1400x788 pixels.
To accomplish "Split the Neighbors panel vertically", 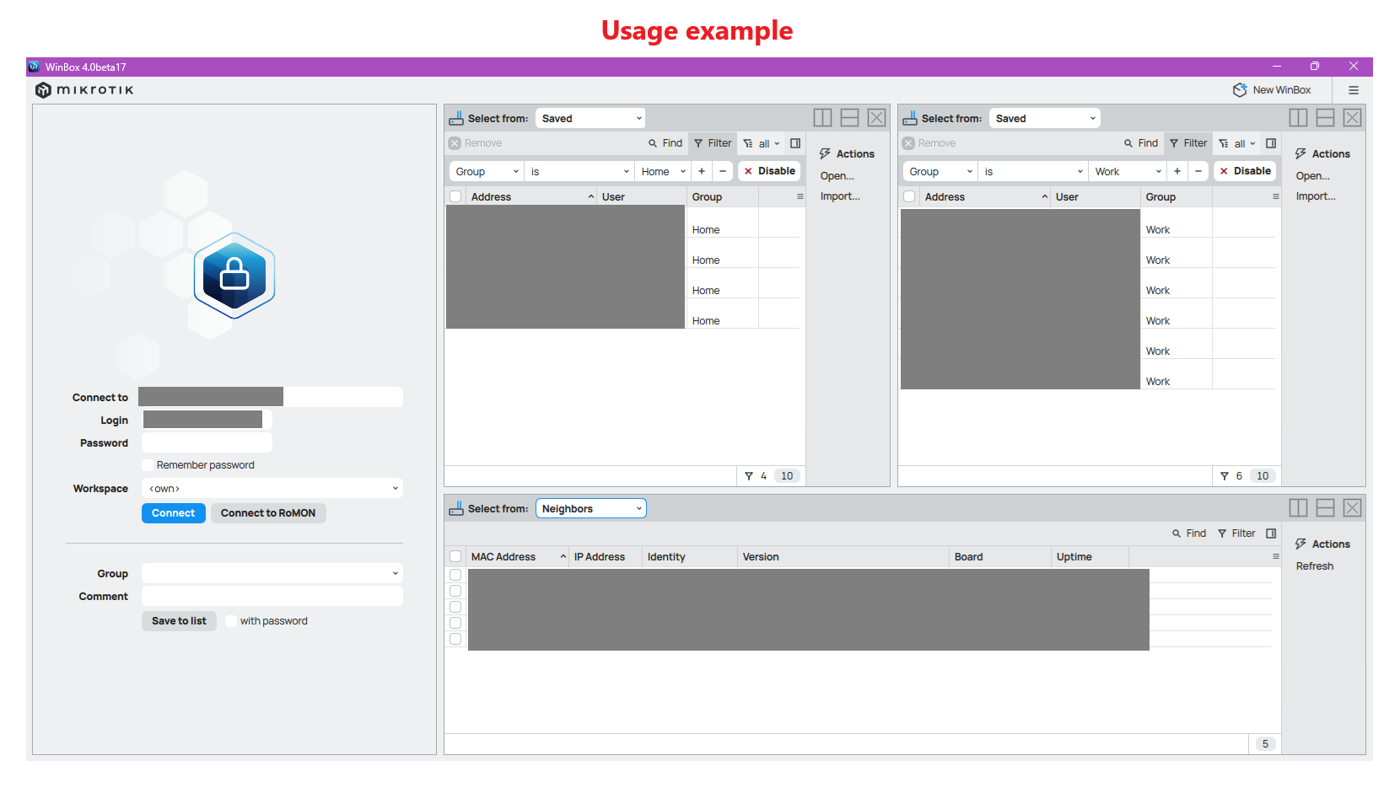I will [x=1298, y=508].
